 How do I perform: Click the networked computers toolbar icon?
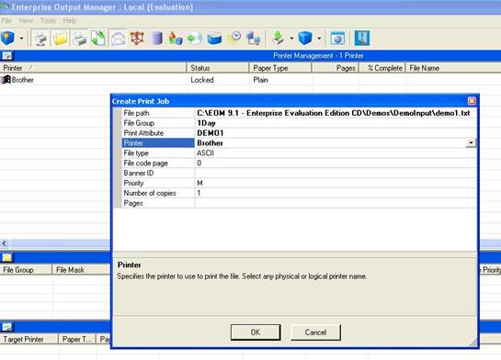pos(254,39)
